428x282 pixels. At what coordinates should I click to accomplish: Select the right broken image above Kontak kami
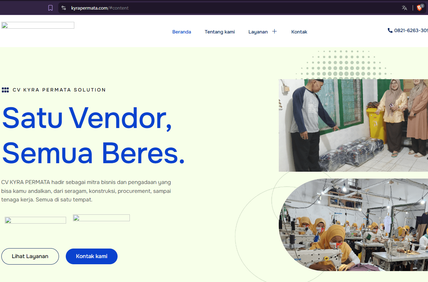(102, 218)
